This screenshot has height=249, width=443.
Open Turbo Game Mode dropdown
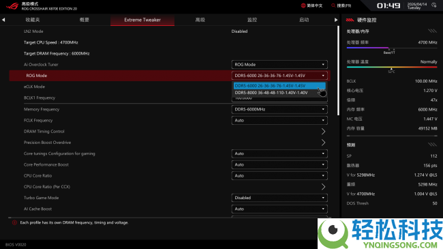coord(279,198)
